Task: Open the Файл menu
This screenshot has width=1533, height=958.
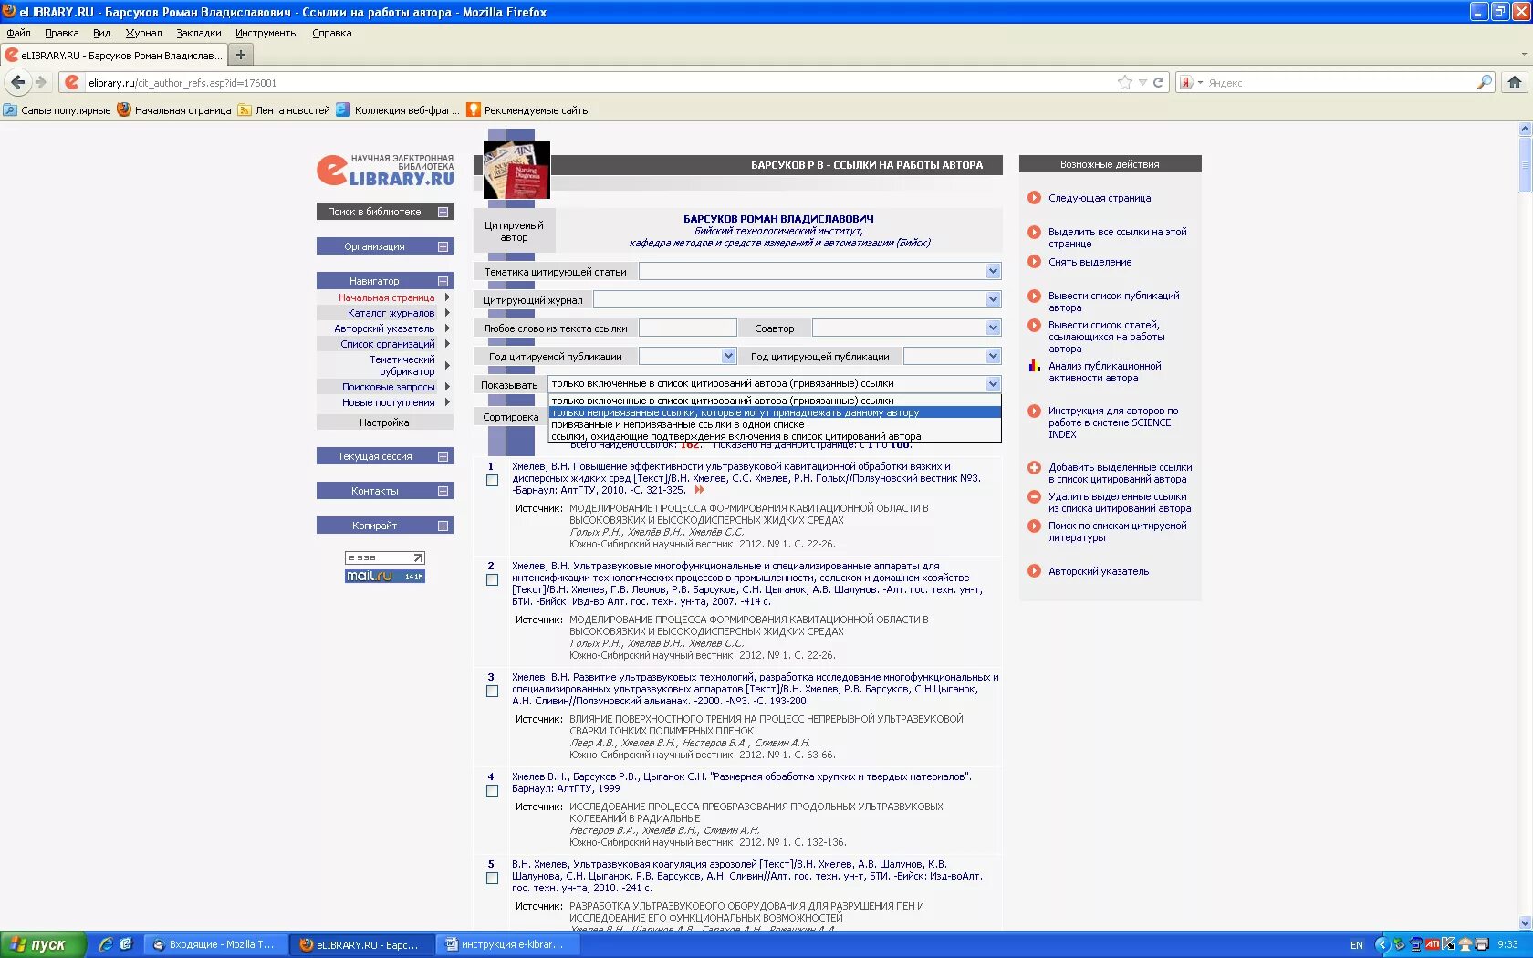Action: pos(18,33)
